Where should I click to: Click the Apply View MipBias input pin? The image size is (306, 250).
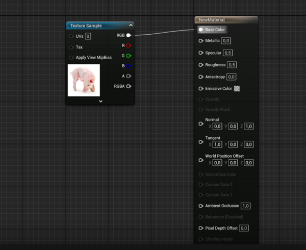click(71, 57)
